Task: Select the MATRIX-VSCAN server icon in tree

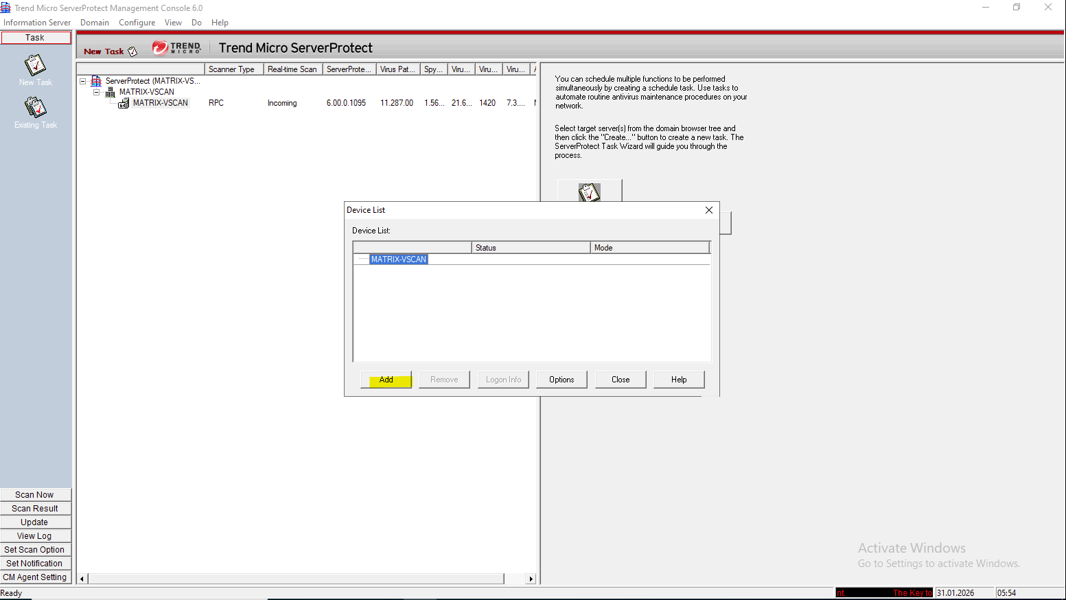Action: coord(124,103)
